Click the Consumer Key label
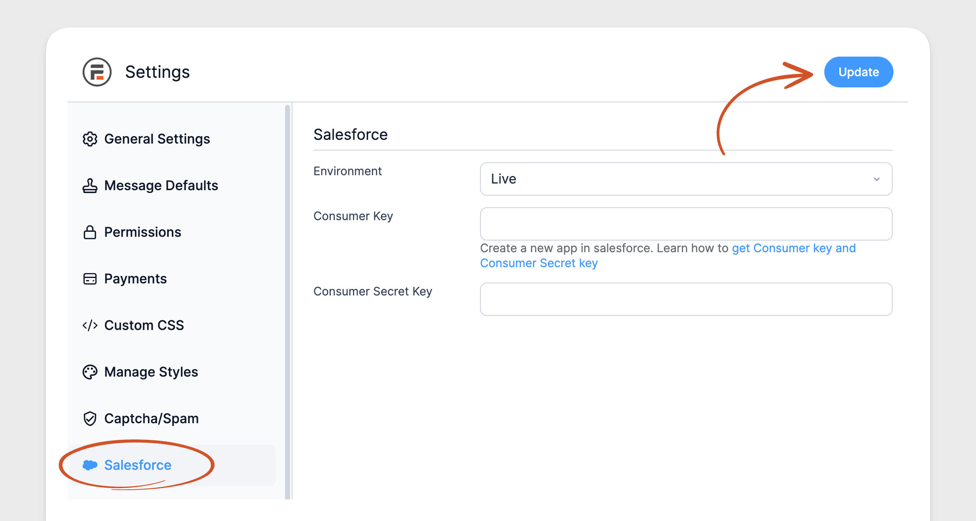Image resolution: width=976 pixels, height=521 pixels. [353, 216]
